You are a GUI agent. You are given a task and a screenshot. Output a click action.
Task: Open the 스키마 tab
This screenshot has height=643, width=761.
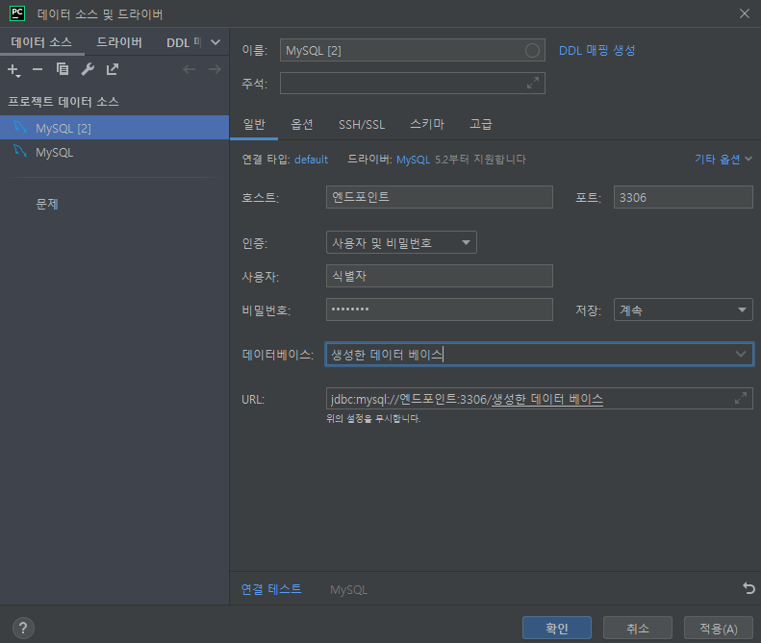coord(427,125)
